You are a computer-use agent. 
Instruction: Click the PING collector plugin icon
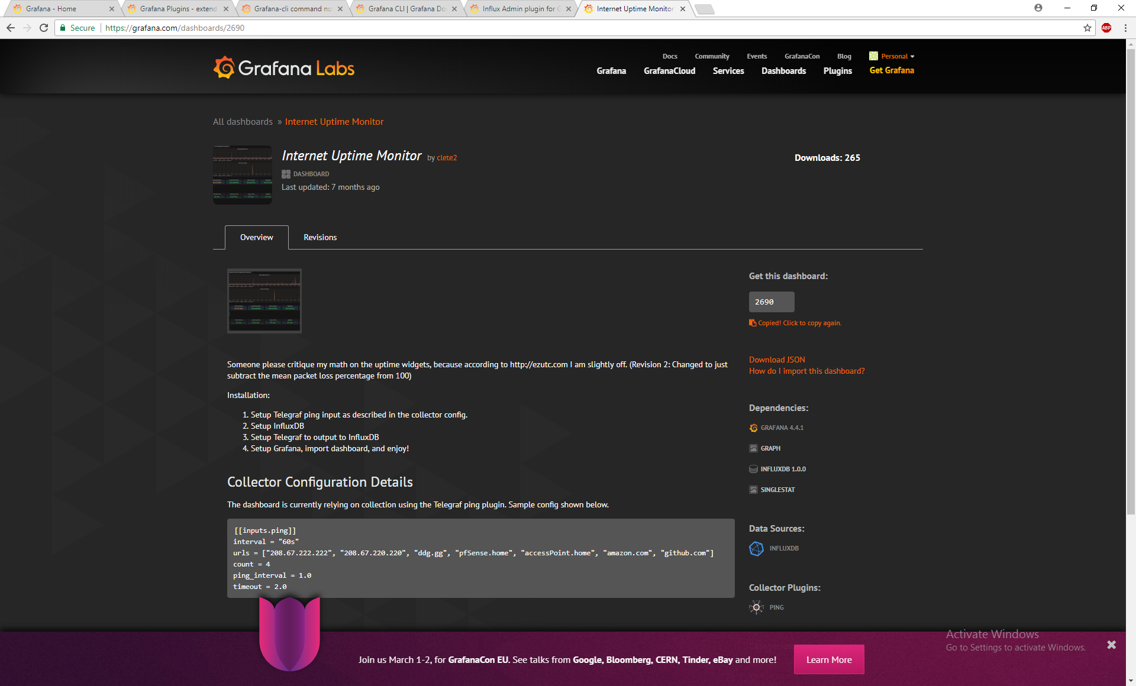point(756,607)
